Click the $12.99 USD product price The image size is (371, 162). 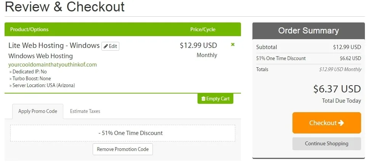pos(198,45)
